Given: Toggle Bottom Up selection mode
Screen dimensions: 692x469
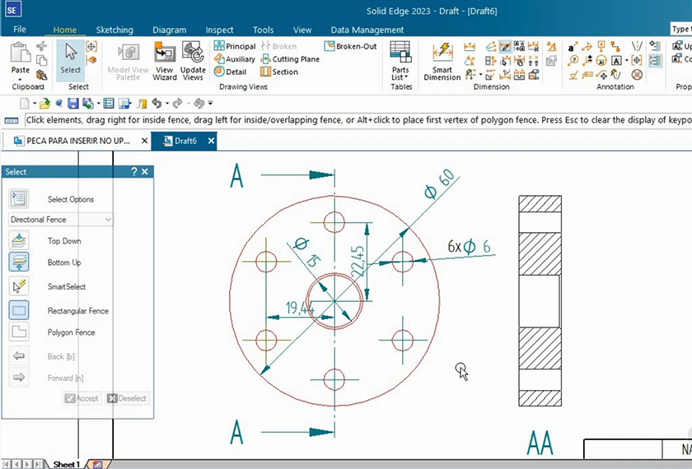Looking at the screenshot, I should point(19,262).
